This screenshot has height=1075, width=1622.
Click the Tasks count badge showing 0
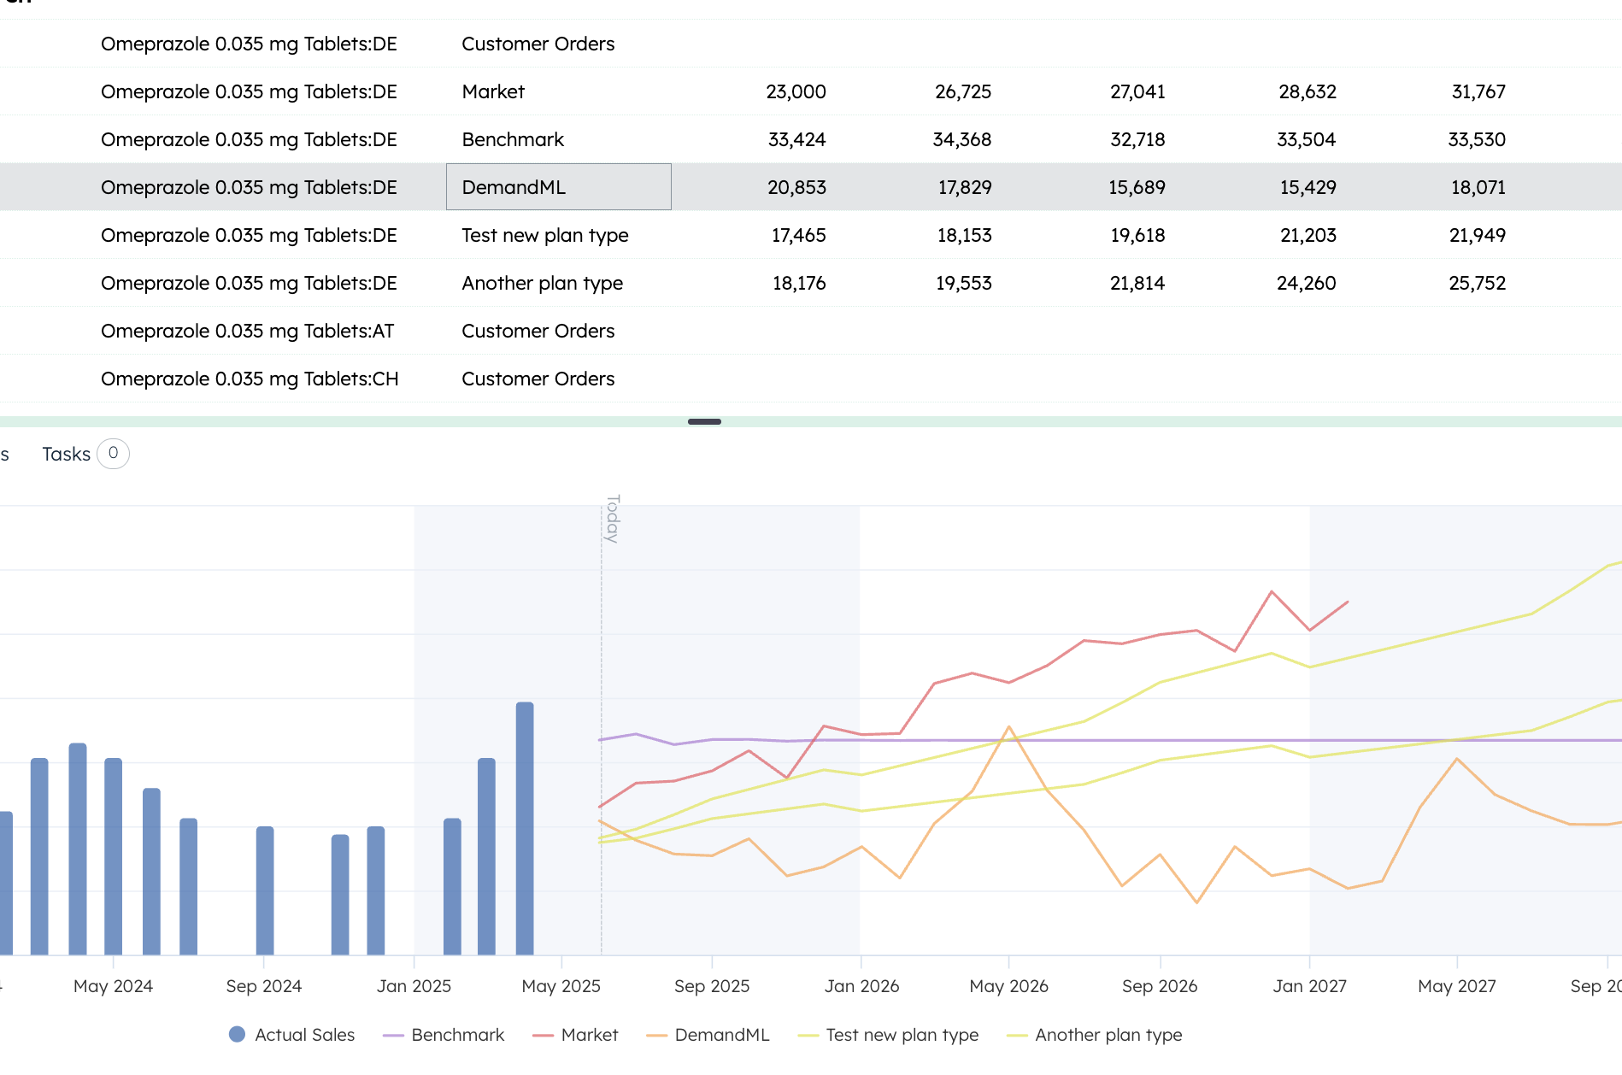[113, 454]
